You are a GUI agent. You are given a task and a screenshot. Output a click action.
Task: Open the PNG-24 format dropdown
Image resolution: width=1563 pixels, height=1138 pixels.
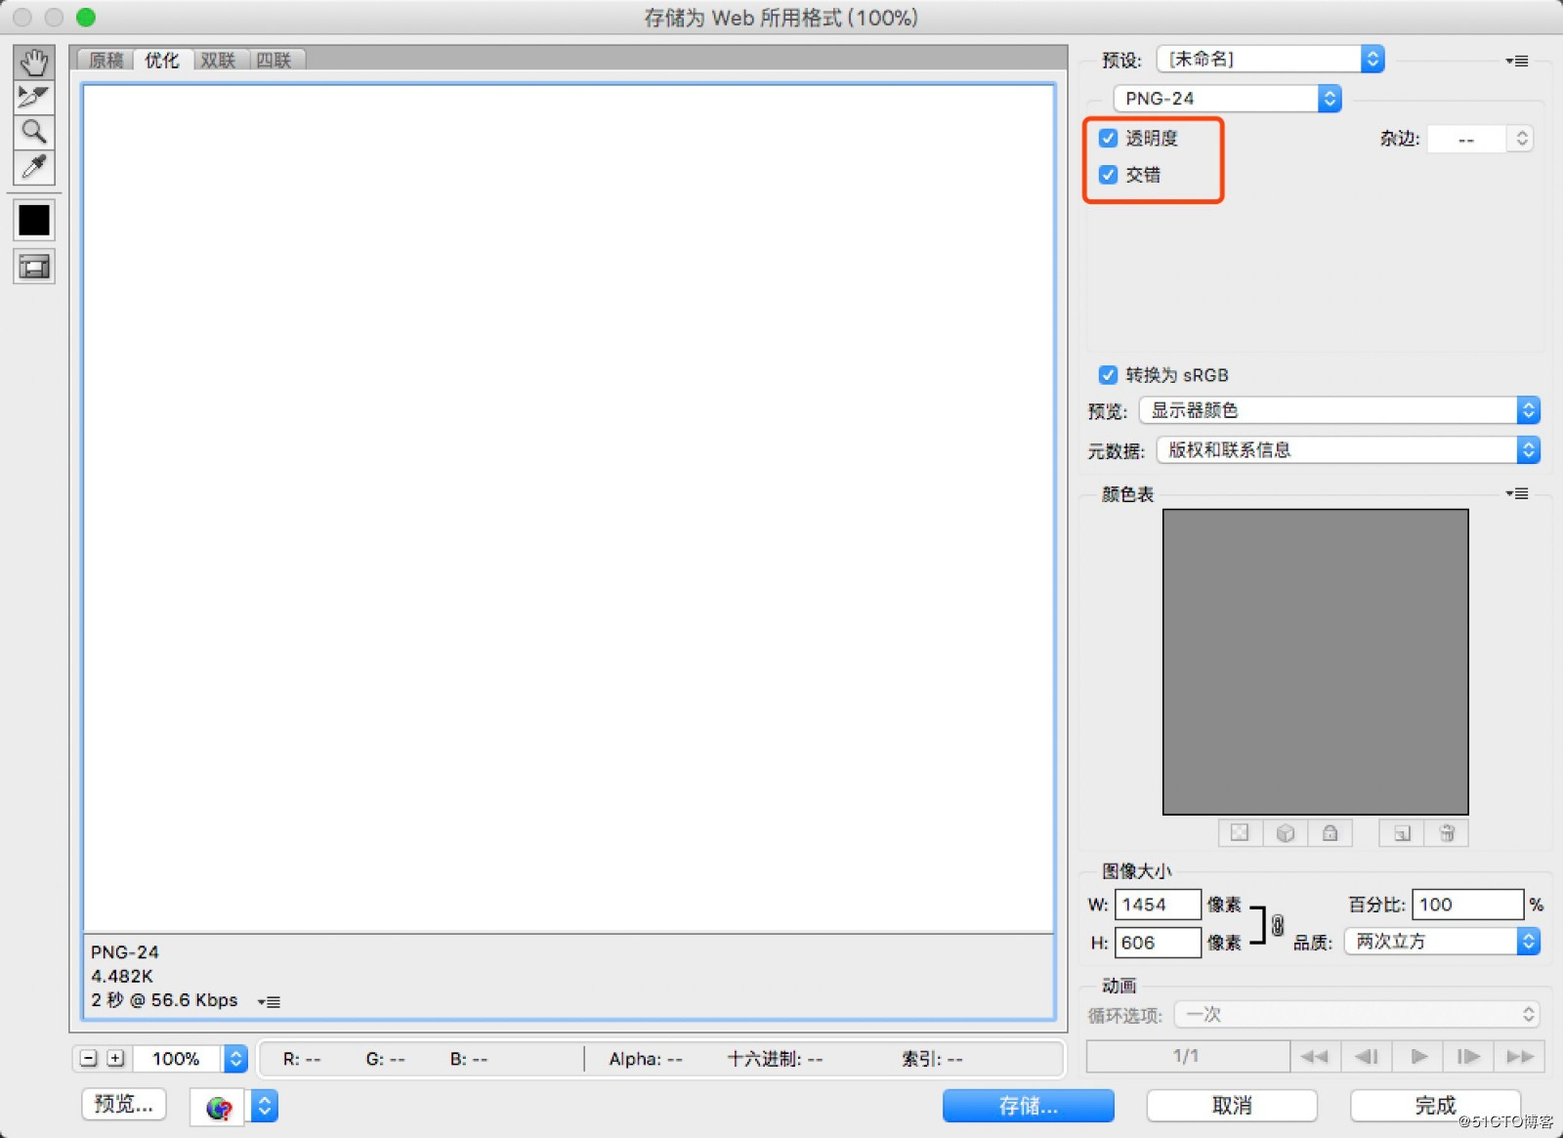coord(1227,99)
